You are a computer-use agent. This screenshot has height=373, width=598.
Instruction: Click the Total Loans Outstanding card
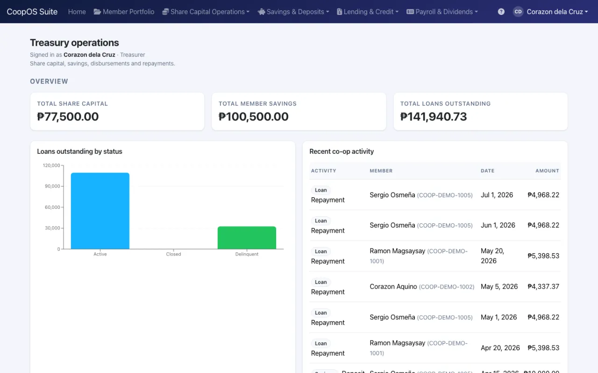point(481,111)
